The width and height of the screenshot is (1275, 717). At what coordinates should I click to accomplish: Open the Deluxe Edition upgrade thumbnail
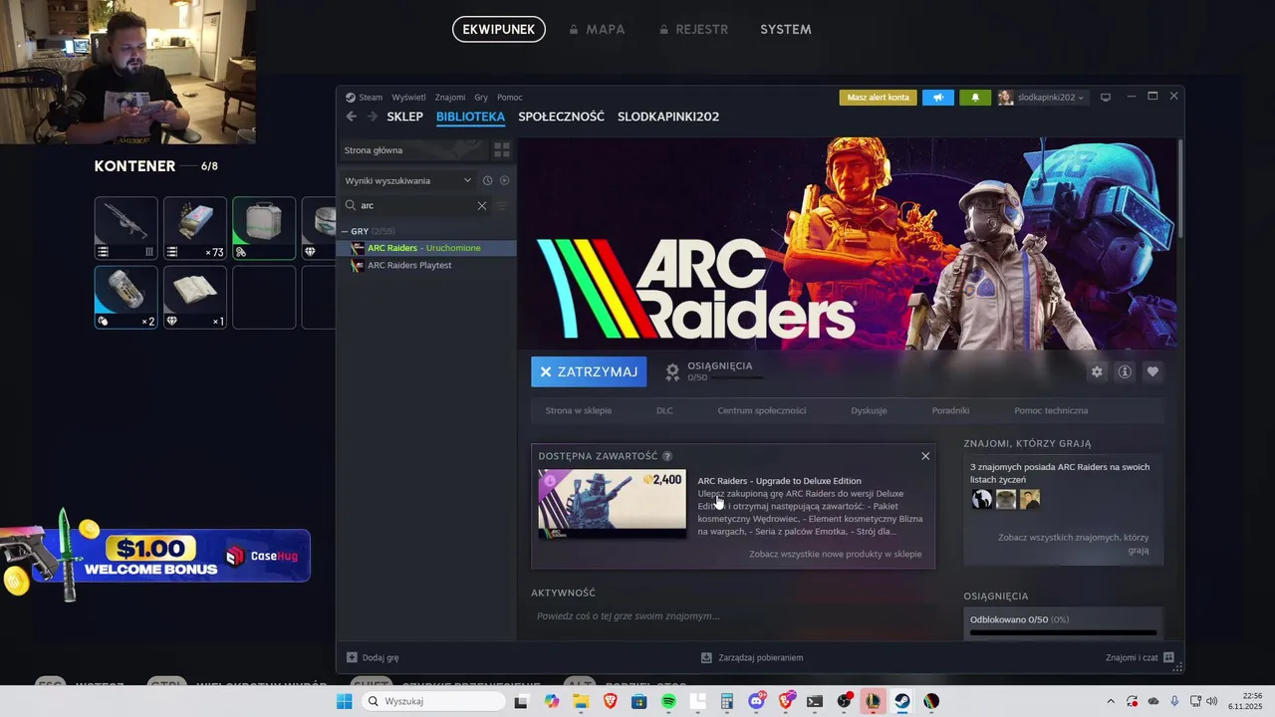coord(612,504)
